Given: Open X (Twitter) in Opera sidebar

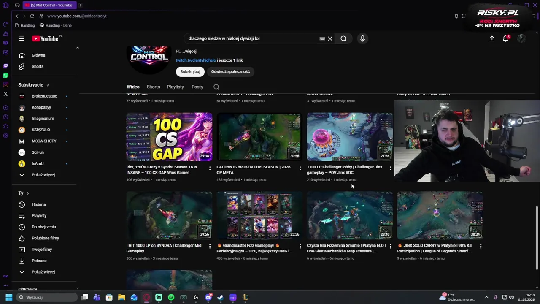Looking at the screenshot, I should 5,94.
